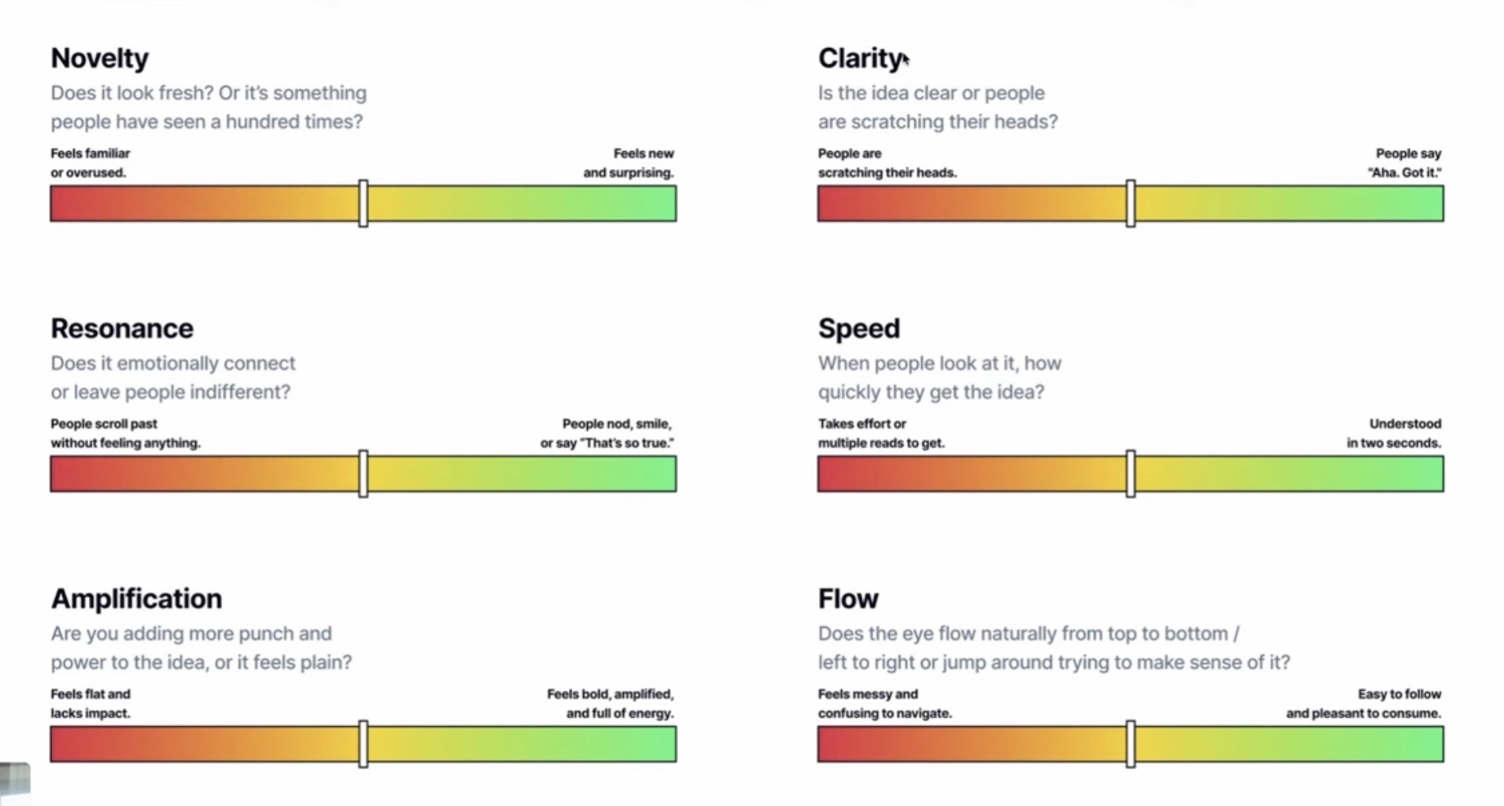Click the small thumbnail in bottom-left corner
The image size is (1504, 806).
15,780
